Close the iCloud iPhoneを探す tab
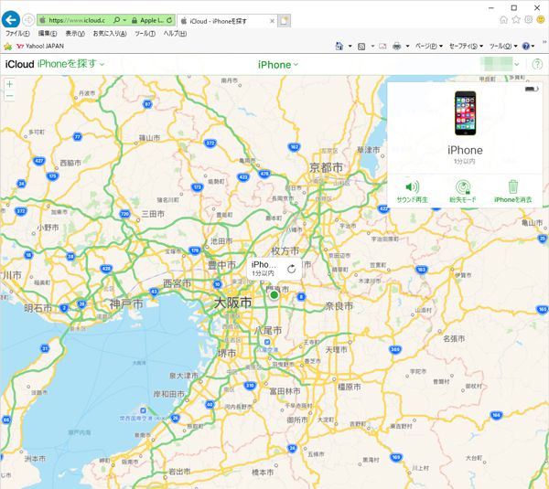The image size is (549, 489). (x=272, y=21)
